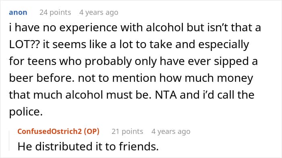Click the ConfusedOstrich2 (OP) username

pyautogui.click(x=58, y=132)
